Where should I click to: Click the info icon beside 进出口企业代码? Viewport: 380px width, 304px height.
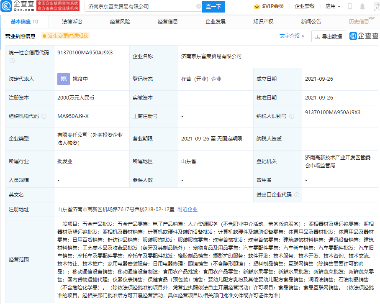point(297,195)
